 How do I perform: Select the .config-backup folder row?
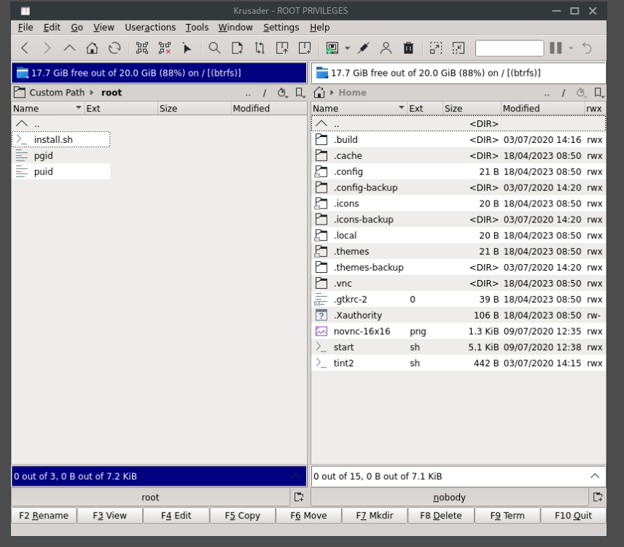[x=459, y=187]
